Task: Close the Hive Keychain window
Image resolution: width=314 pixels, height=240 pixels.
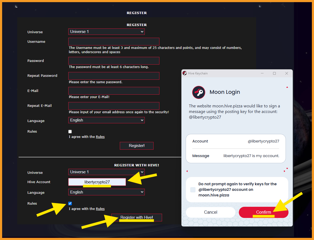Action: pyautogui.click(x=287, y=73)
